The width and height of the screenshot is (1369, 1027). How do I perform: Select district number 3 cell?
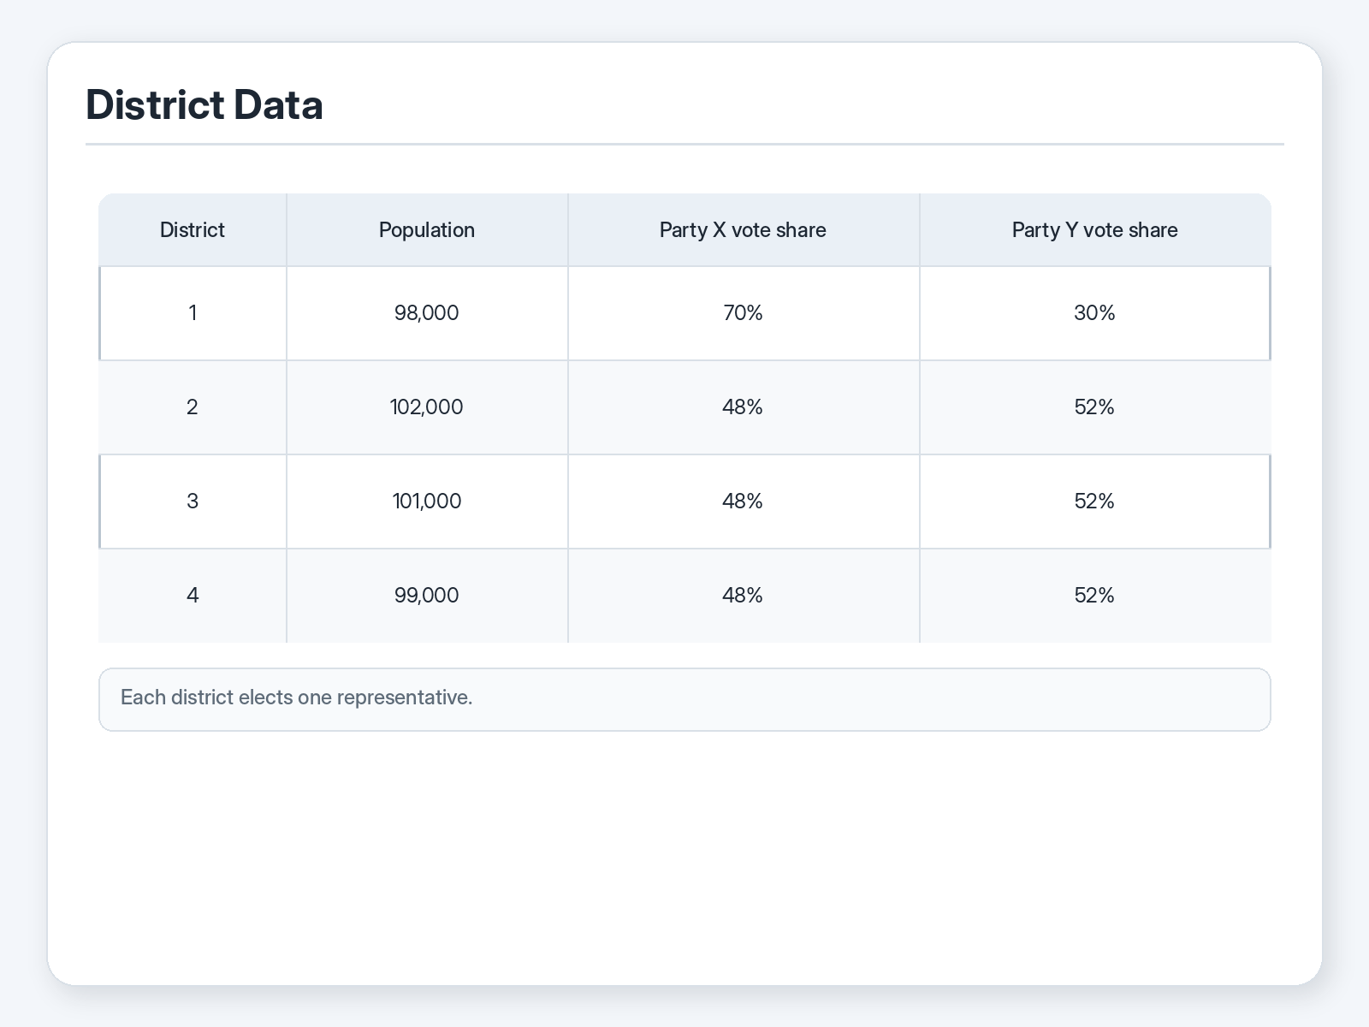point(193,502)
